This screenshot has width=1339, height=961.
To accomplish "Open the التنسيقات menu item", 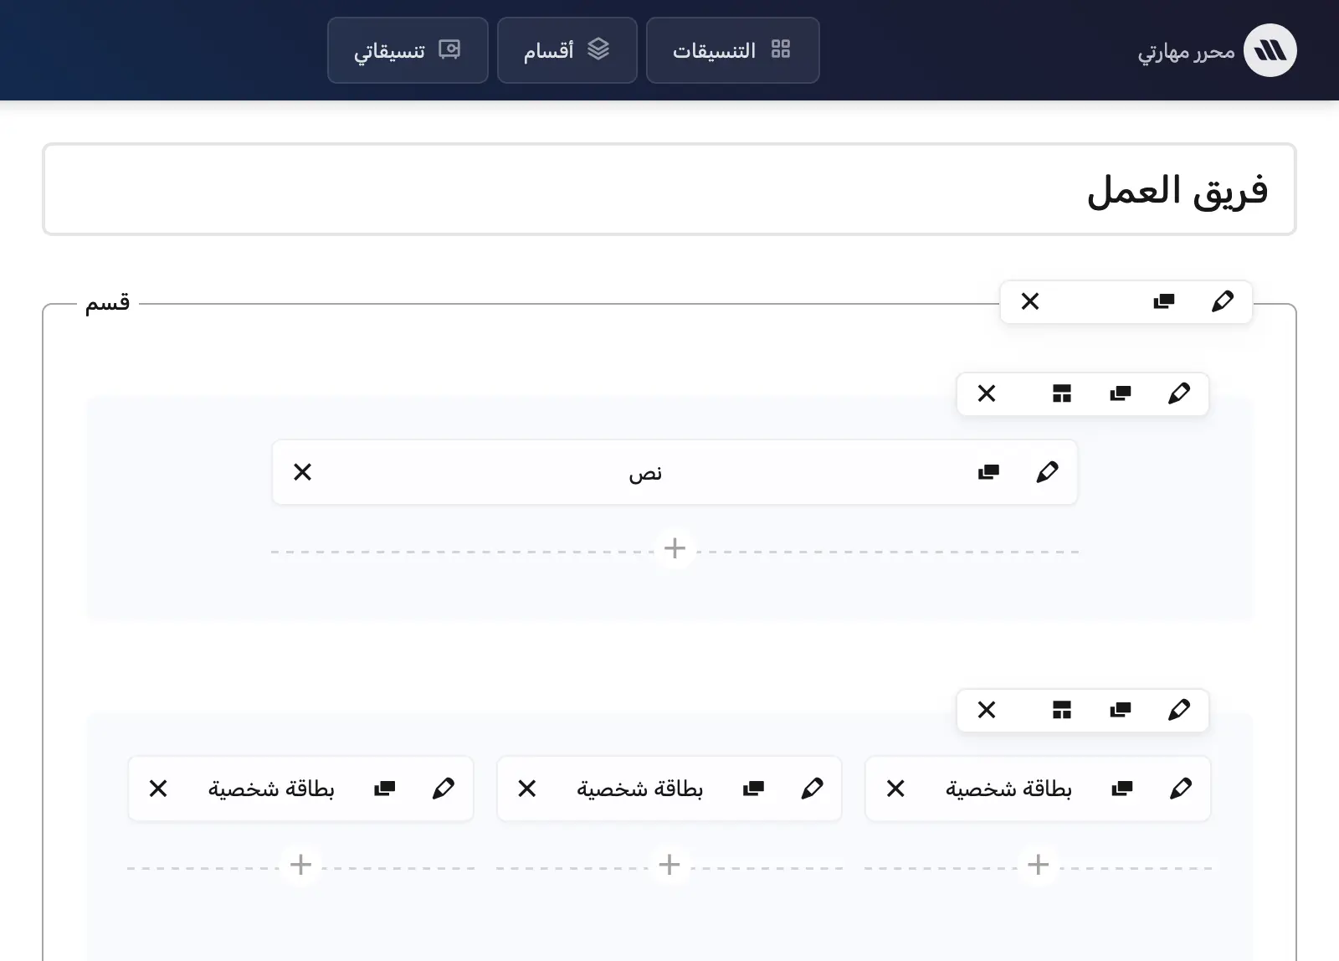I will pyautogui.click(x=732, y=50).
